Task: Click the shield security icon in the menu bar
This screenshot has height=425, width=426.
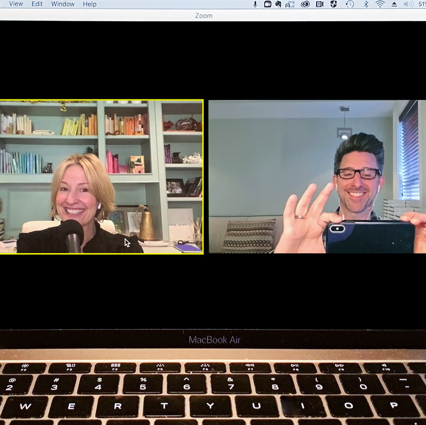Action: (x=334, y=4)
